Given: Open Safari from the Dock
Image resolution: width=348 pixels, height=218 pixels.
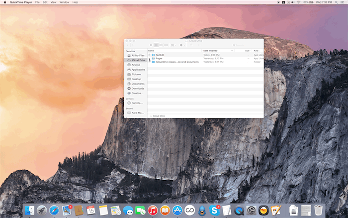Looking at the screenshot, I should point(54,211).
